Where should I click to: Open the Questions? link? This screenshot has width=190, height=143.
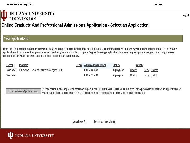(79, 122)
